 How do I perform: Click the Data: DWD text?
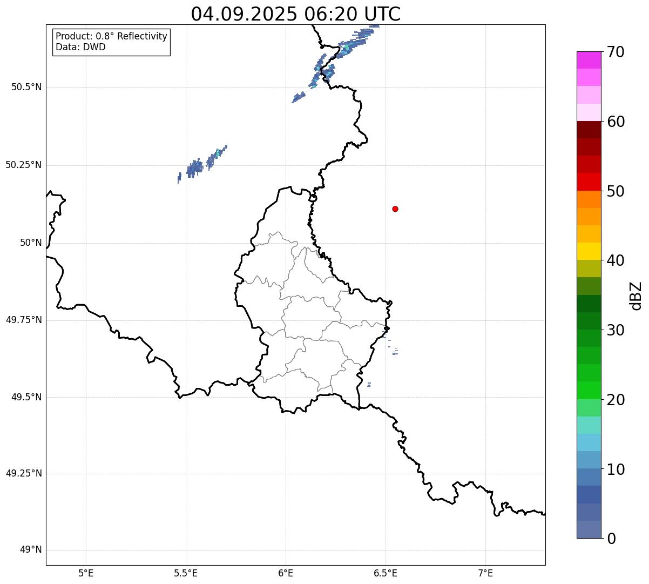(80, 47)
